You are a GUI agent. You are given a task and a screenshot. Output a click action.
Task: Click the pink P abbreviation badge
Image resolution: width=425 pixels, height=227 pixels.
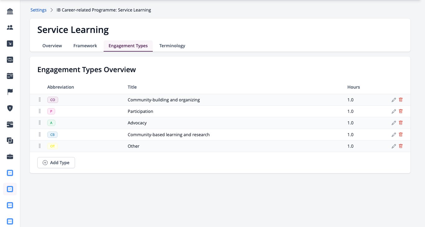pyautogui.click(x=51, y=111)
